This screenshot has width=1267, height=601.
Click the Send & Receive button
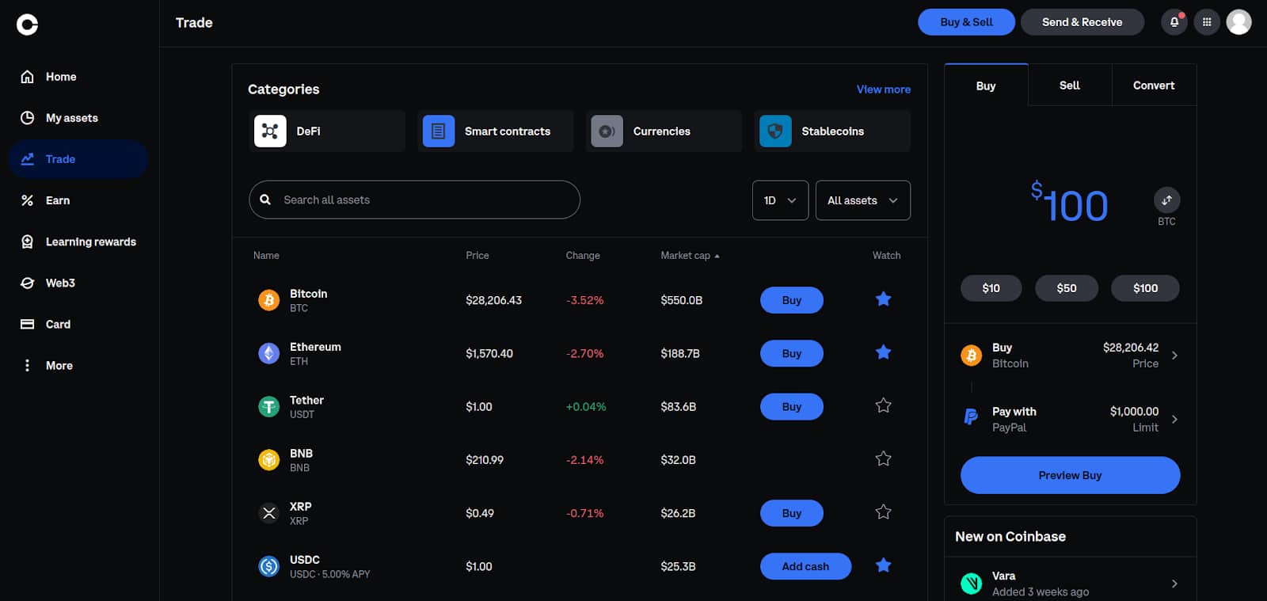1082,22
